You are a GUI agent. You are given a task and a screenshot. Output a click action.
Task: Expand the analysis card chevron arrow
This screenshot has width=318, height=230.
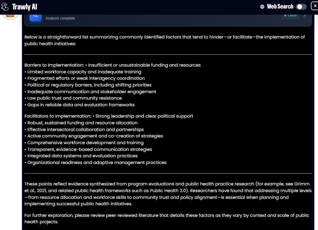[304, 15]
